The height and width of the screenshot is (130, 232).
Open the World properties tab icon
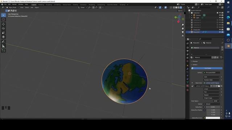(x=187, y=61)
